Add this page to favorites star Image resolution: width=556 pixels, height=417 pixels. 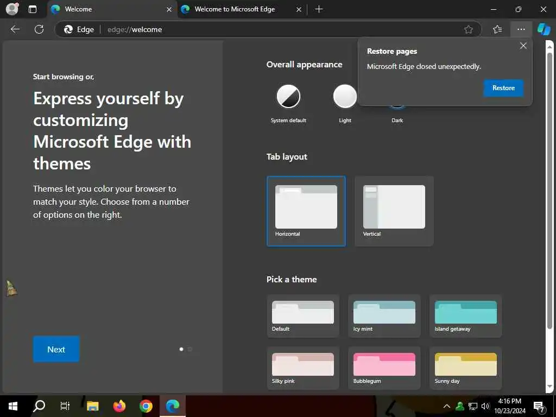point(469,29)
